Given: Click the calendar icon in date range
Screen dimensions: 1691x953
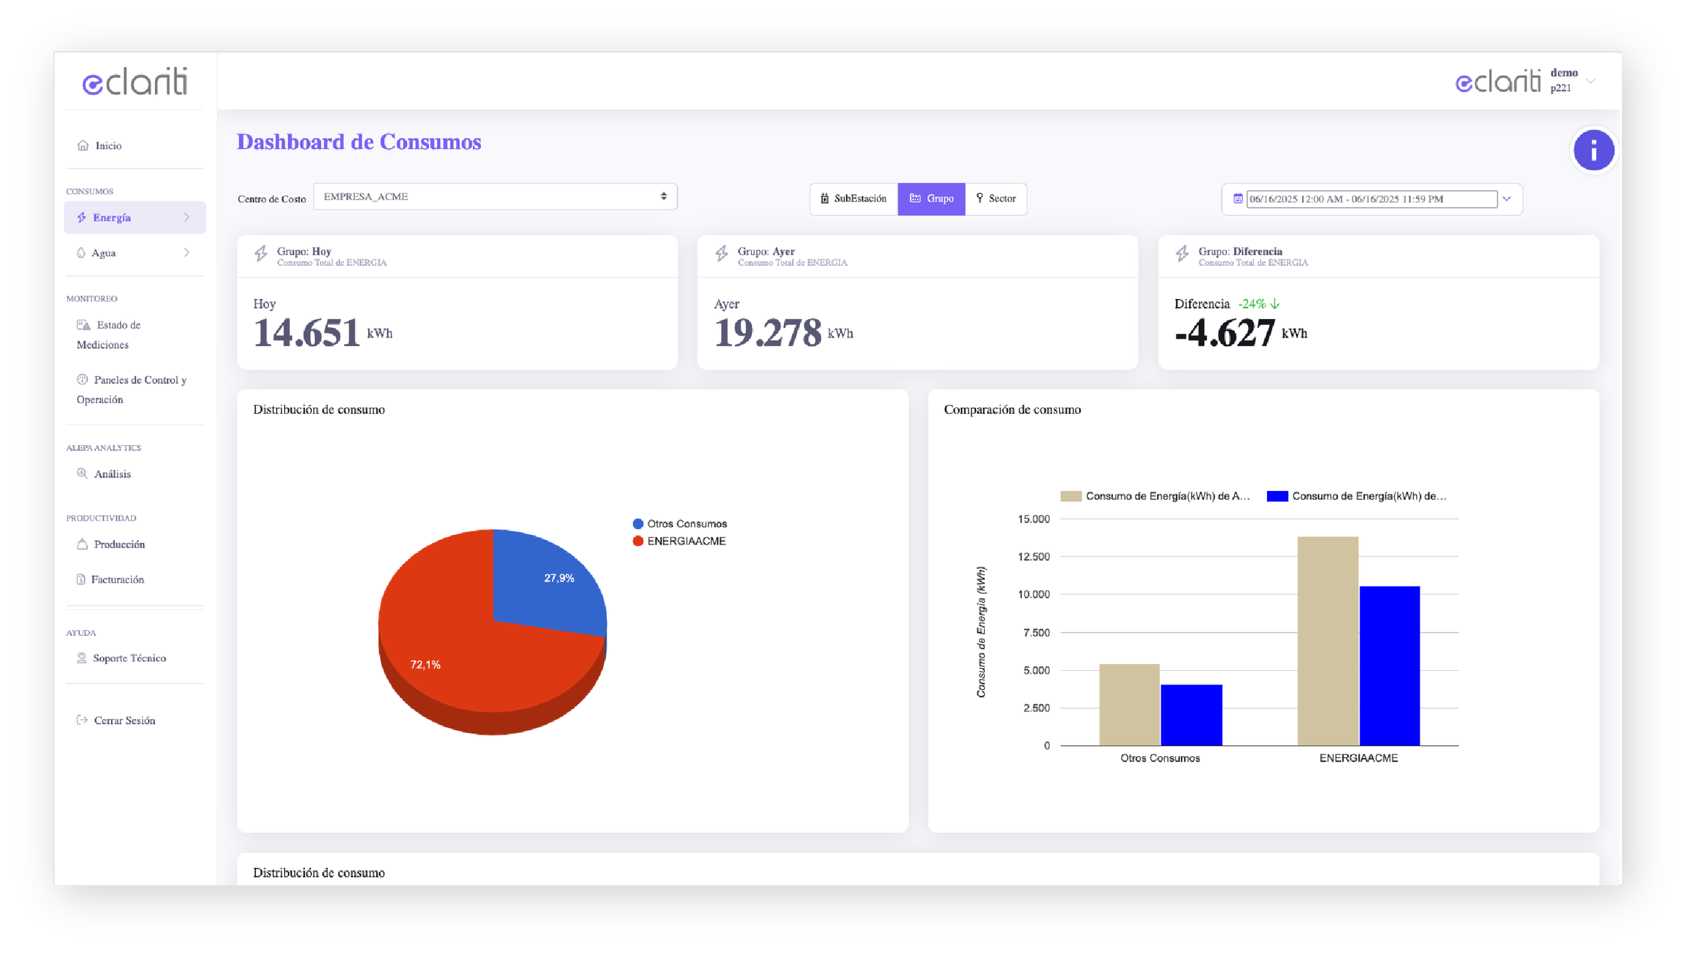Looking at the screenshot, I should (x=1237, y=199).
